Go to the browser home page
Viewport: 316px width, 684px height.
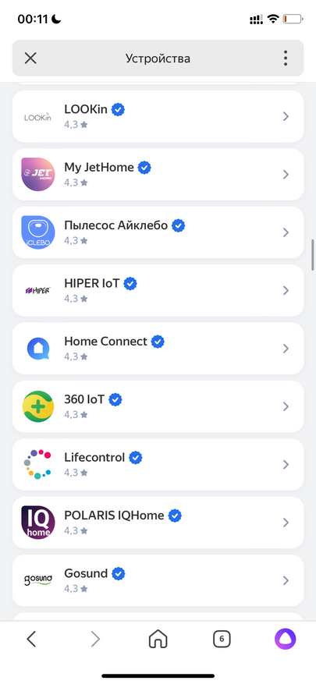click(x=158, y=640)
